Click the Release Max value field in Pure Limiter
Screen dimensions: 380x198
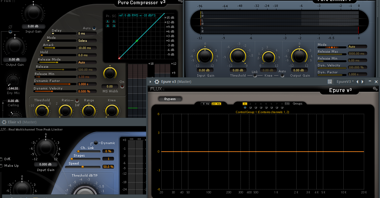[x=357, y=54]
